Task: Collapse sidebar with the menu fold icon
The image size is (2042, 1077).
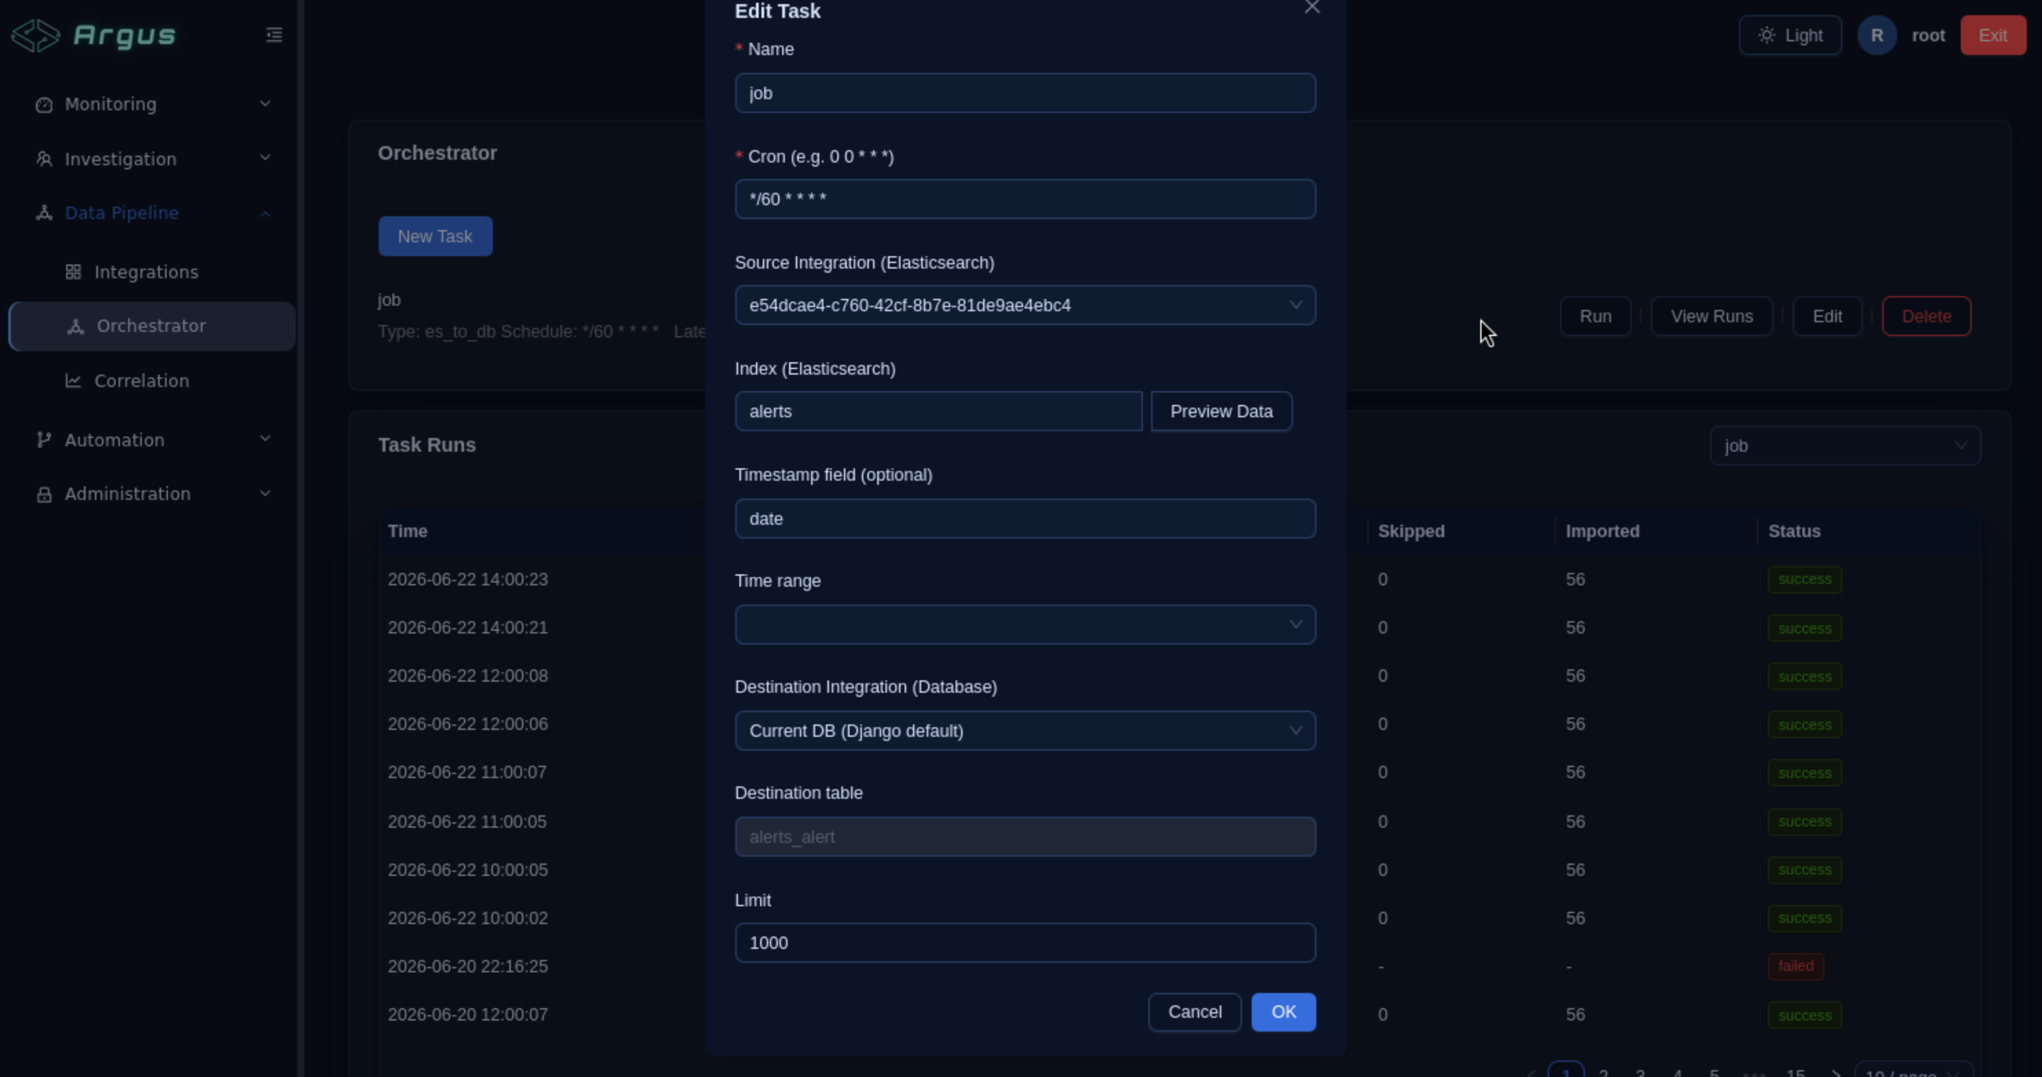Action: coord(274,35)
